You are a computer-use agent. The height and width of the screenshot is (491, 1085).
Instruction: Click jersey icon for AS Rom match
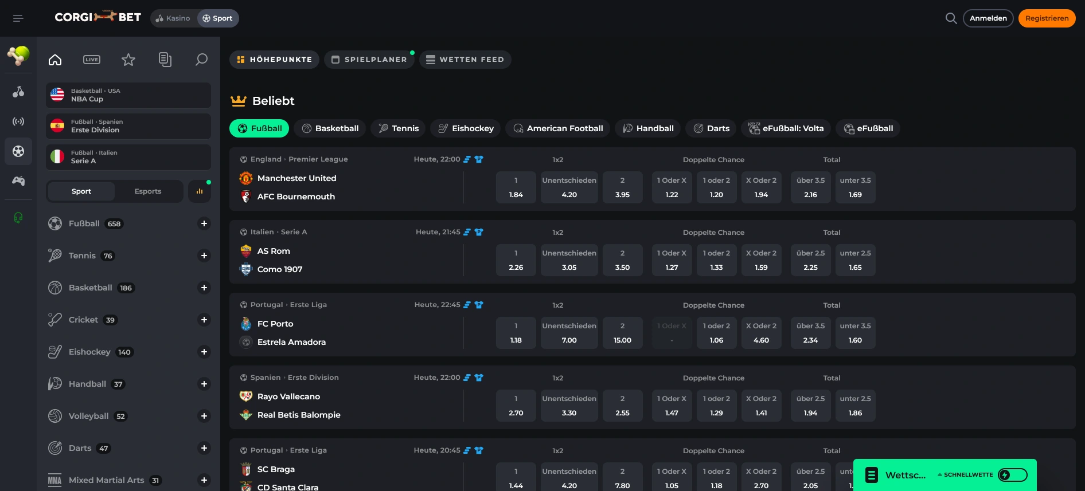click(x=479, y=232)
